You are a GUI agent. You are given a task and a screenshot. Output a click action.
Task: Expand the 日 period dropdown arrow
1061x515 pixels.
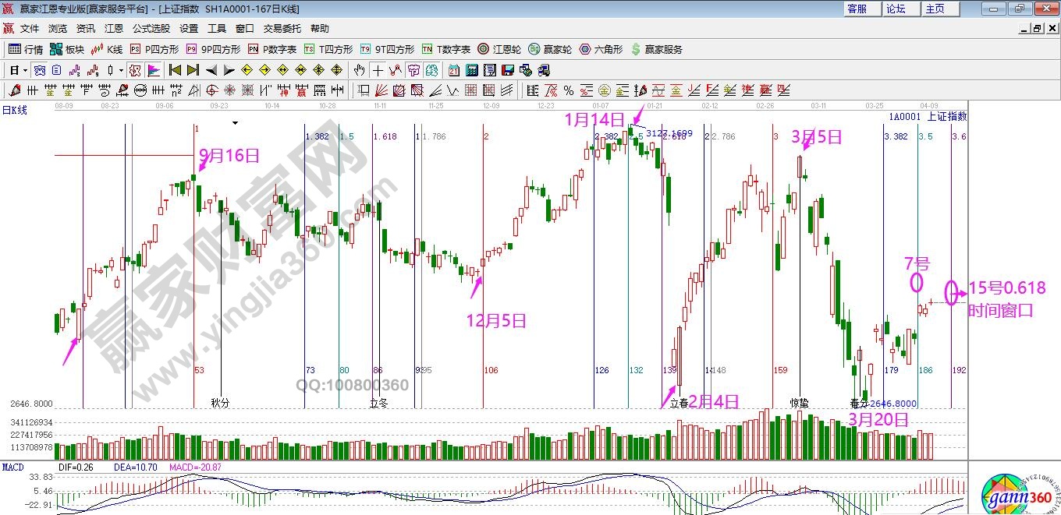[25, 70]
